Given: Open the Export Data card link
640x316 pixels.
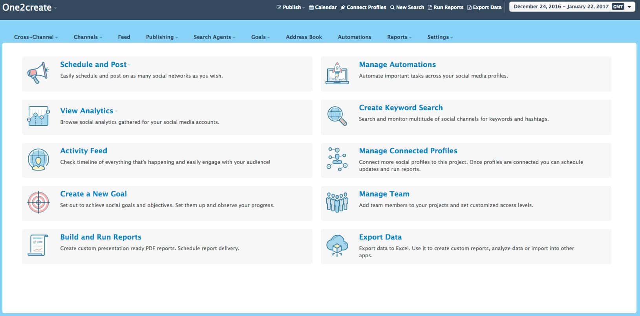Looking at the screenshot, I should pyautogui.click(x=380, y=237).
